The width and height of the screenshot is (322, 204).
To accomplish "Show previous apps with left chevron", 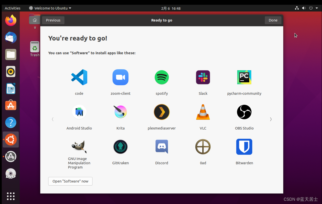I will click(52, 119).
